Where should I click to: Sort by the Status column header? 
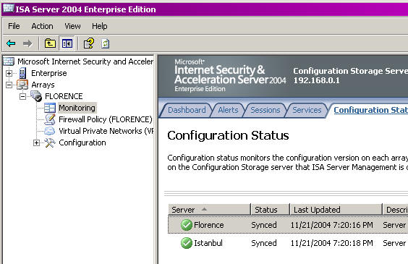(x=270, y=209)
